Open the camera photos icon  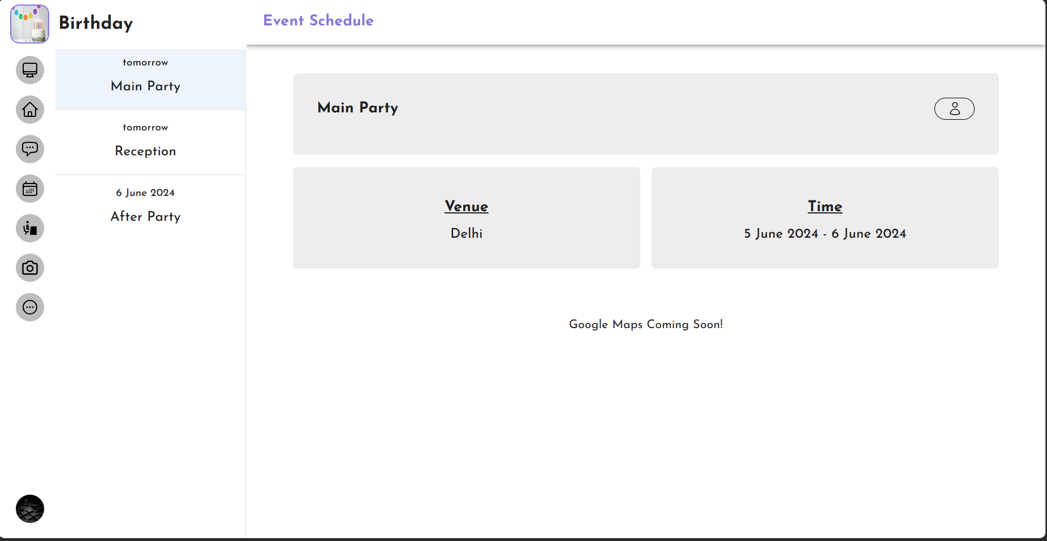29,268
